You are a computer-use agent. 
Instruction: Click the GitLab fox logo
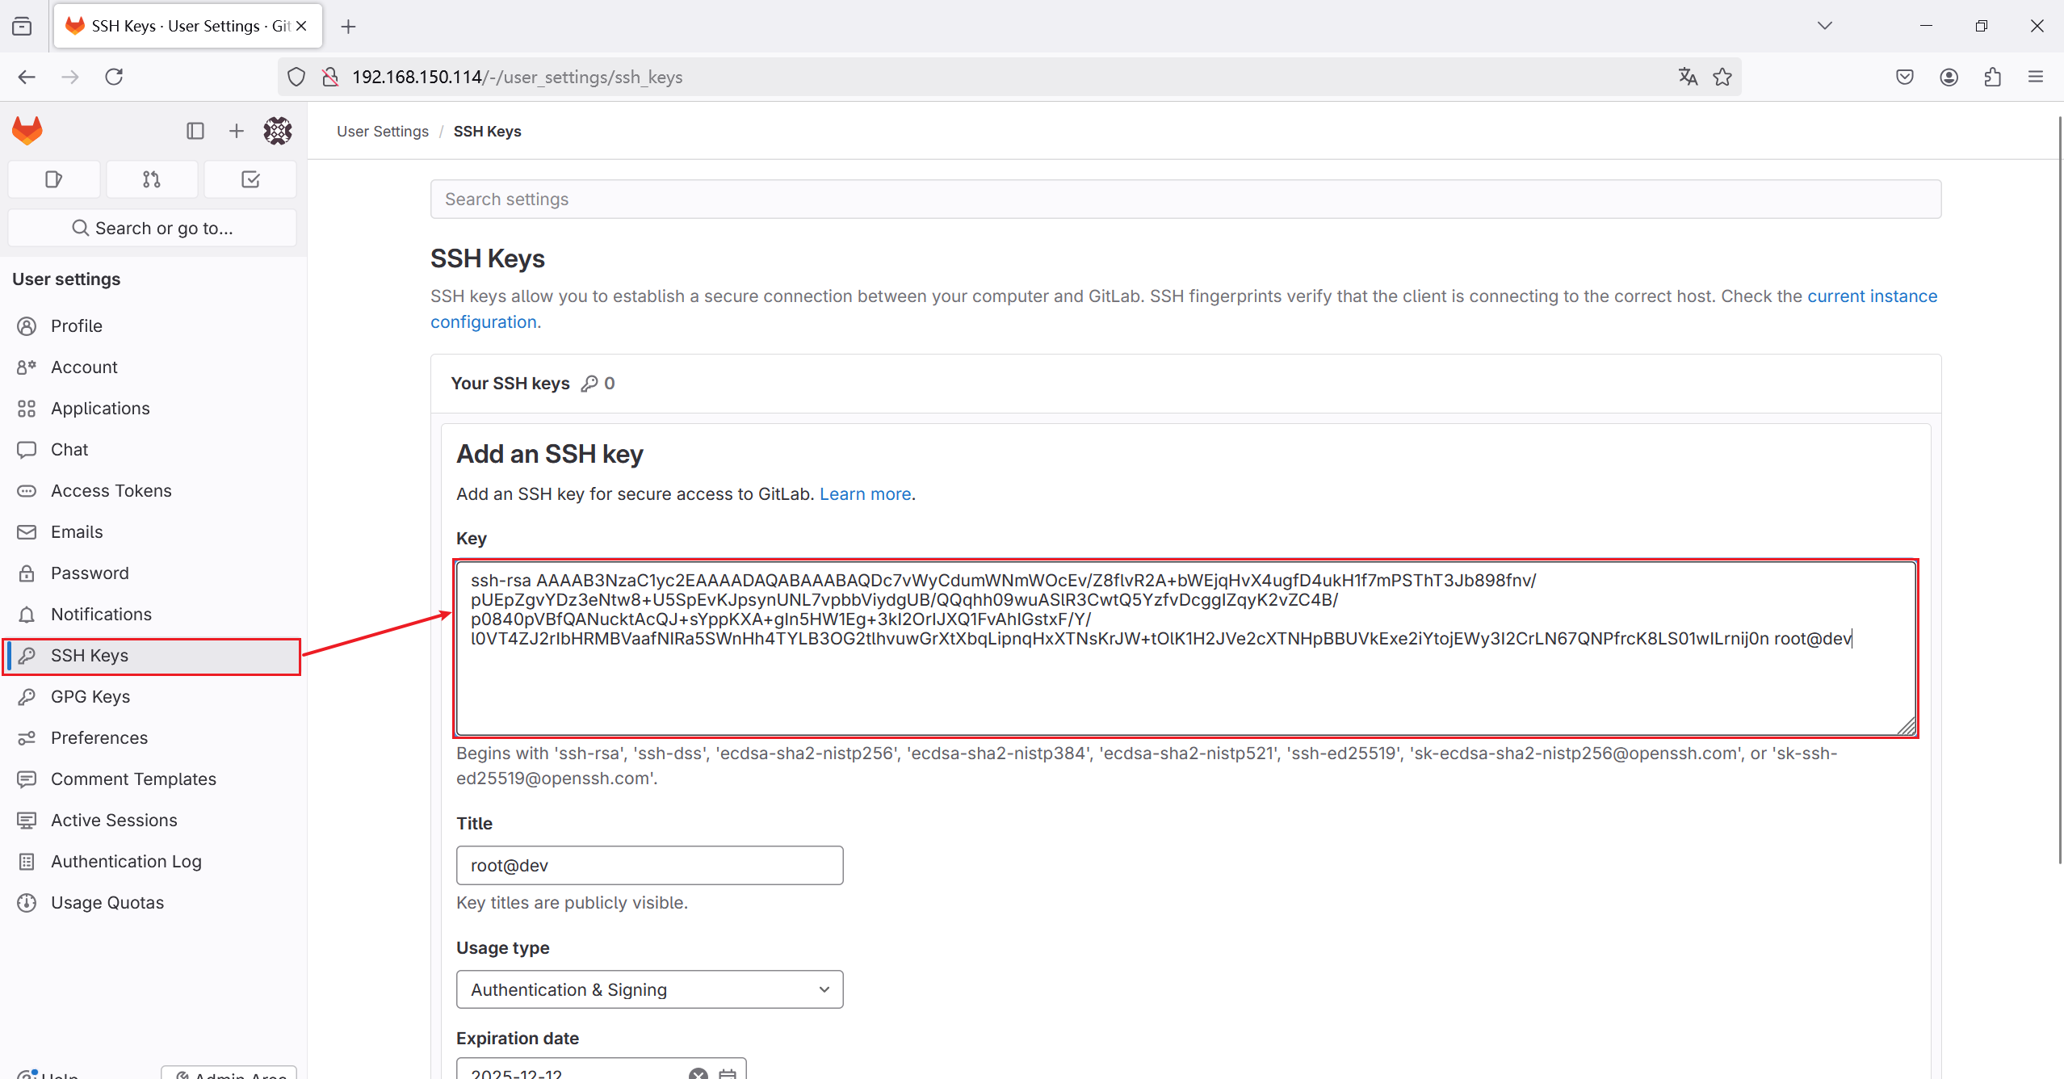[x=27, y=131]
